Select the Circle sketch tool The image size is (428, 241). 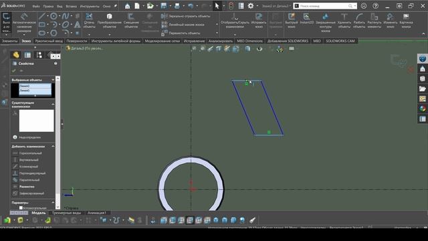pos(53,16)
